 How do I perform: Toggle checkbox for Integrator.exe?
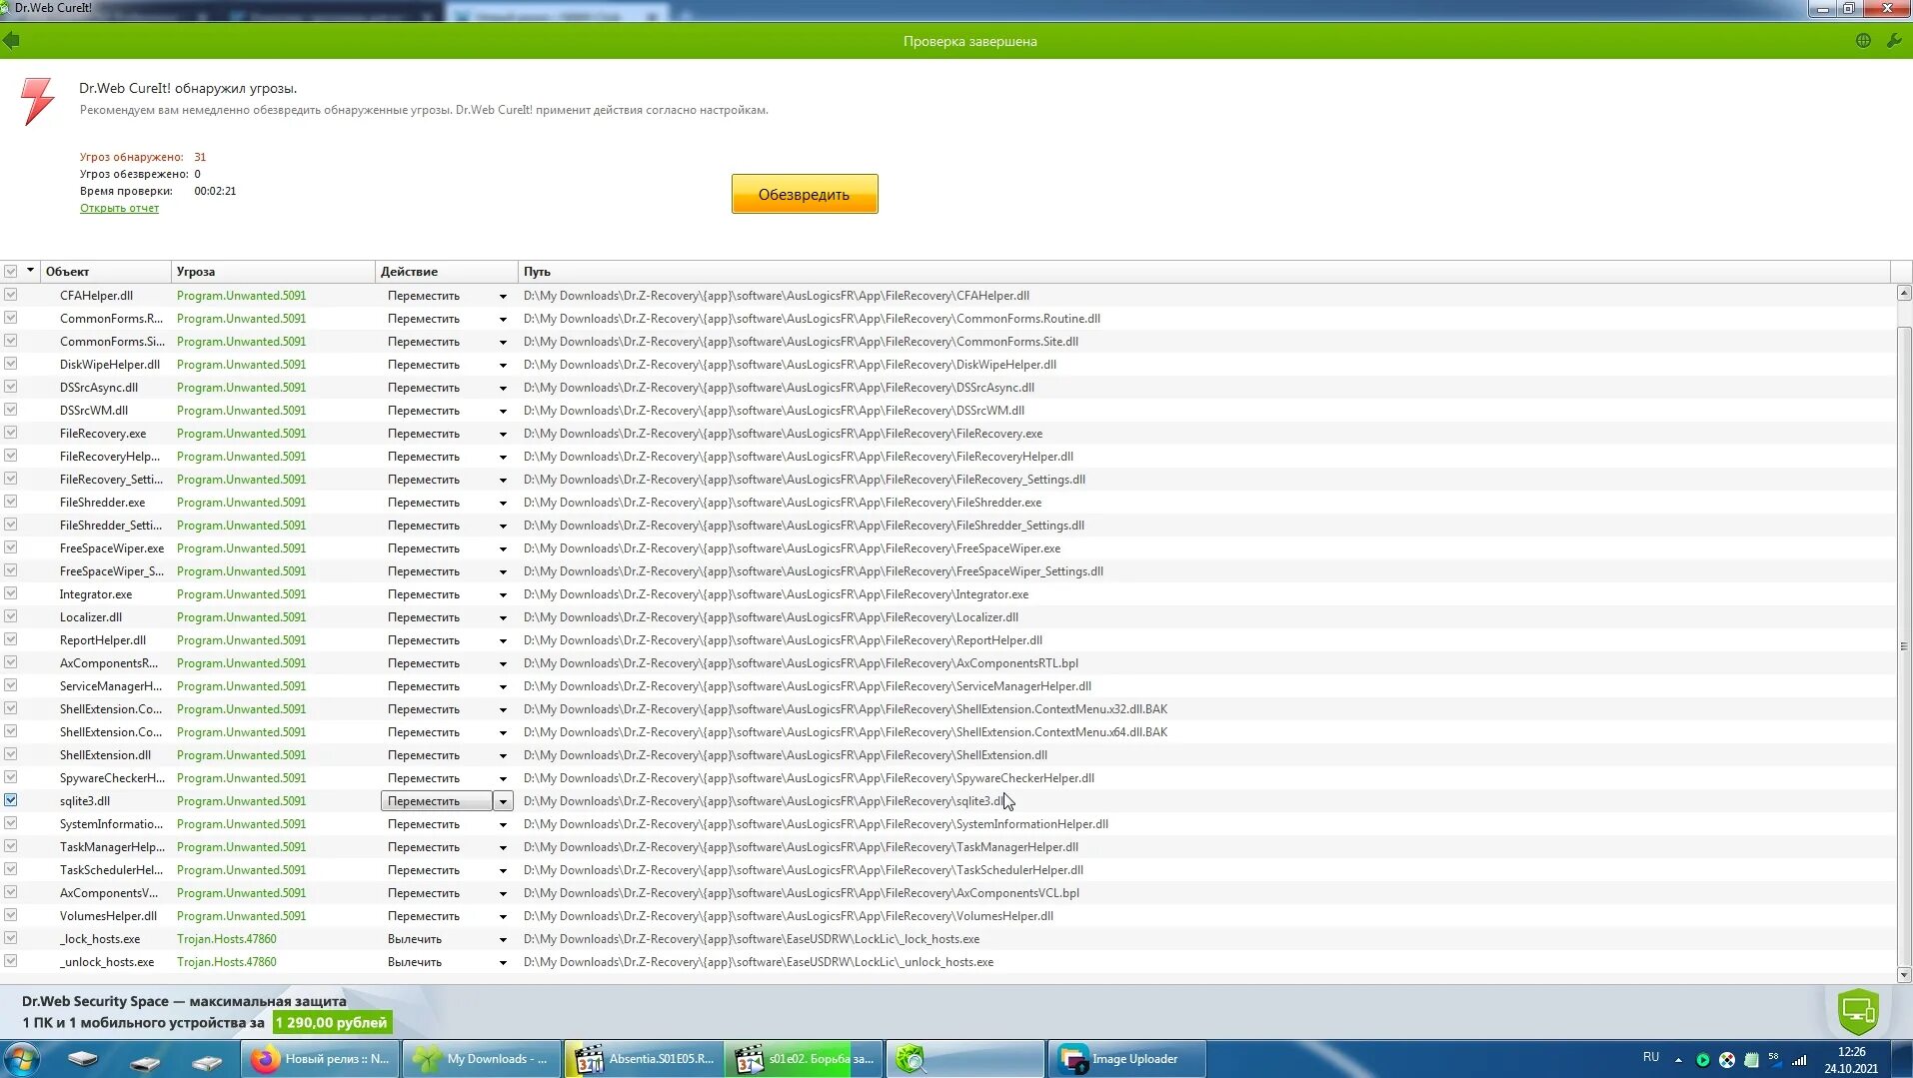click(11, 593)
